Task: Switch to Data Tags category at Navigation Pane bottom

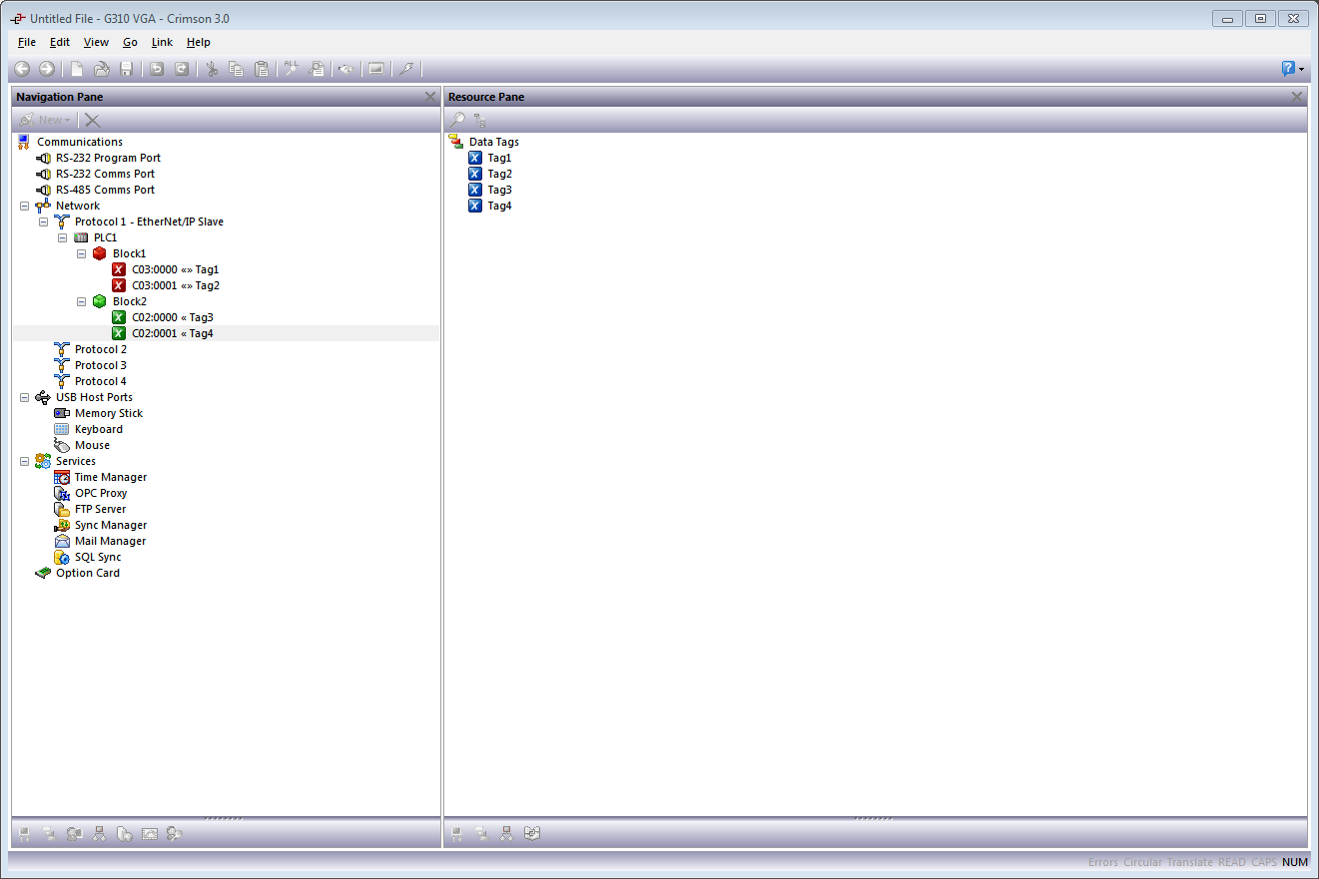Action: click(x=49, y=834)
